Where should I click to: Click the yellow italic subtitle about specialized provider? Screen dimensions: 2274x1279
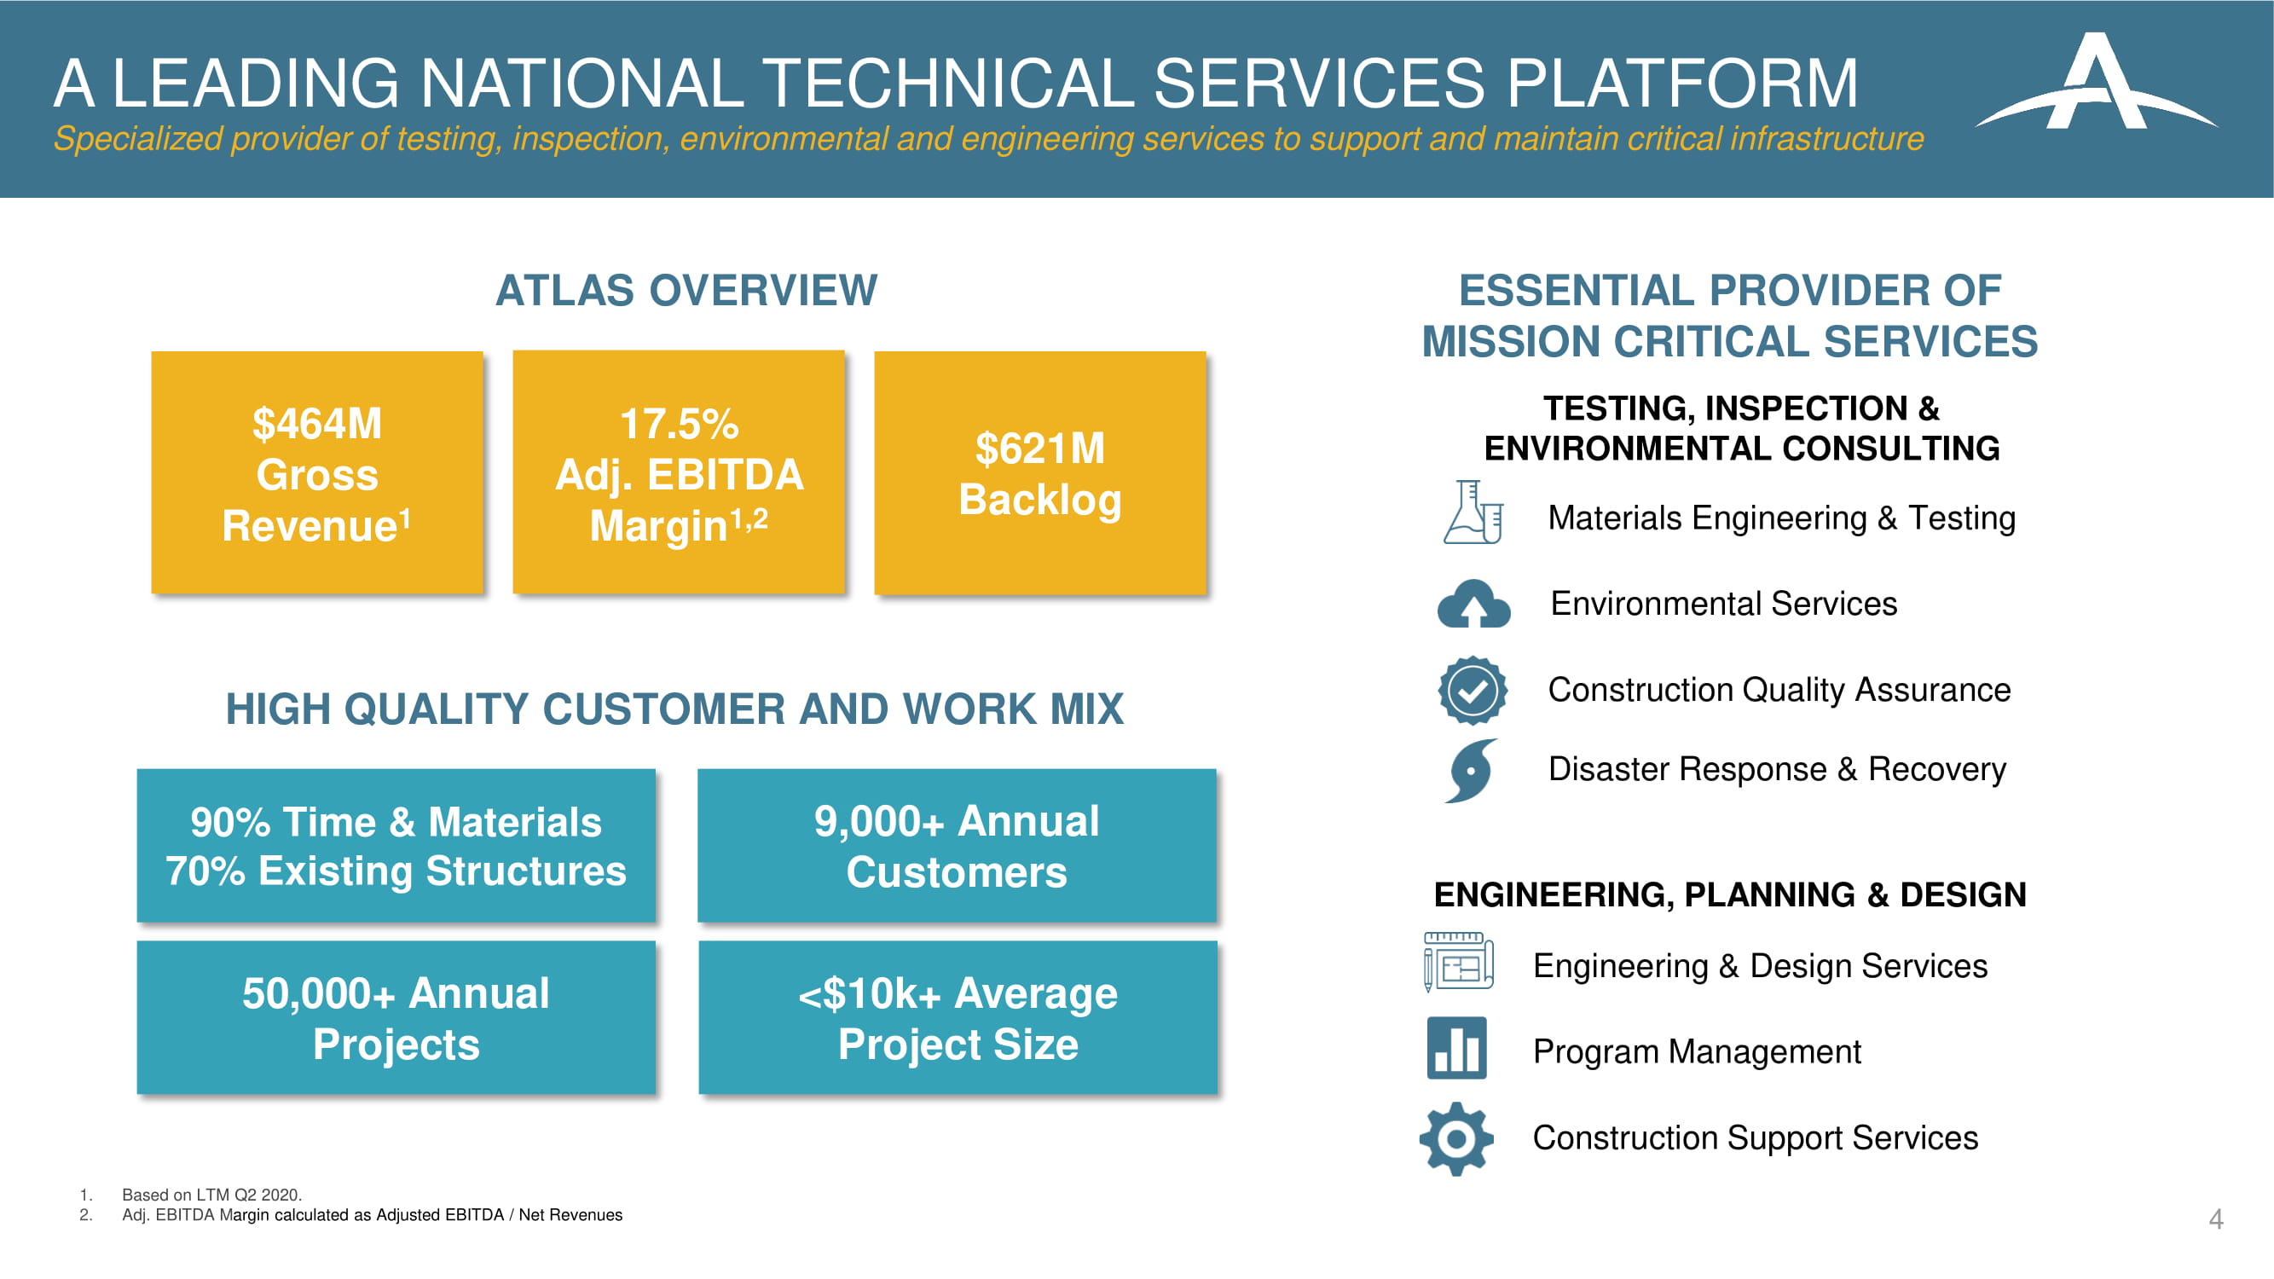pos(989,140)
